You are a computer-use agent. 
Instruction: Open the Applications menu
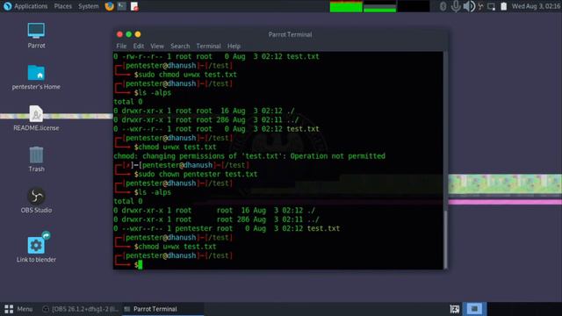(31, 6)
